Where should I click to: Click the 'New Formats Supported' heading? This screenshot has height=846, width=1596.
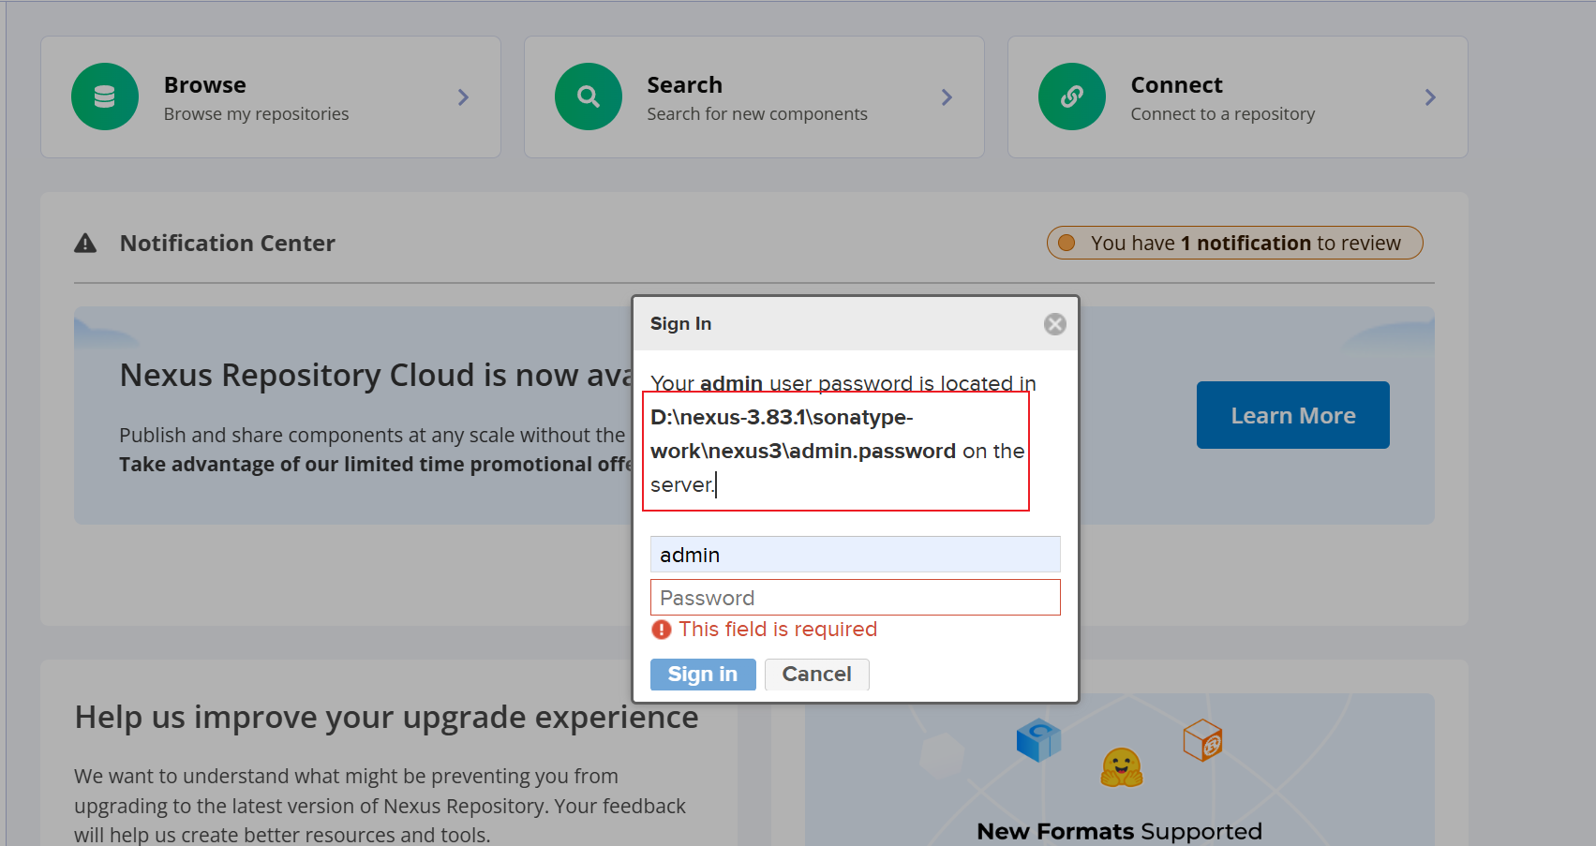tap(1120, 832)
